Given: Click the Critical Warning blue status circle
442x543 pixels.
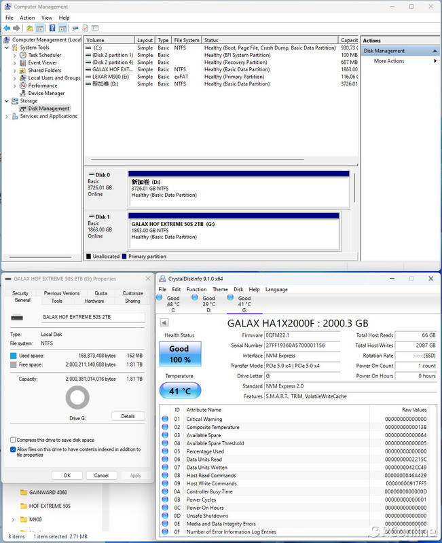Looking at the screenshot, I should pyautogui.click(x=165, y=419).
